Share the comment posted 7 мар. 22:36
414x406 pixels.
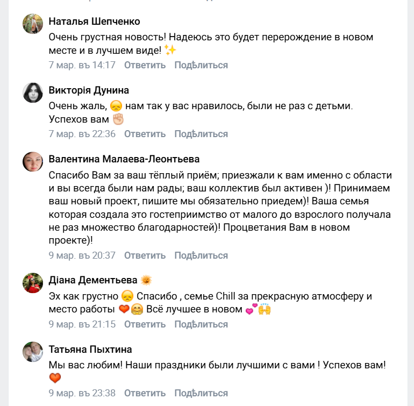(201, 134)
